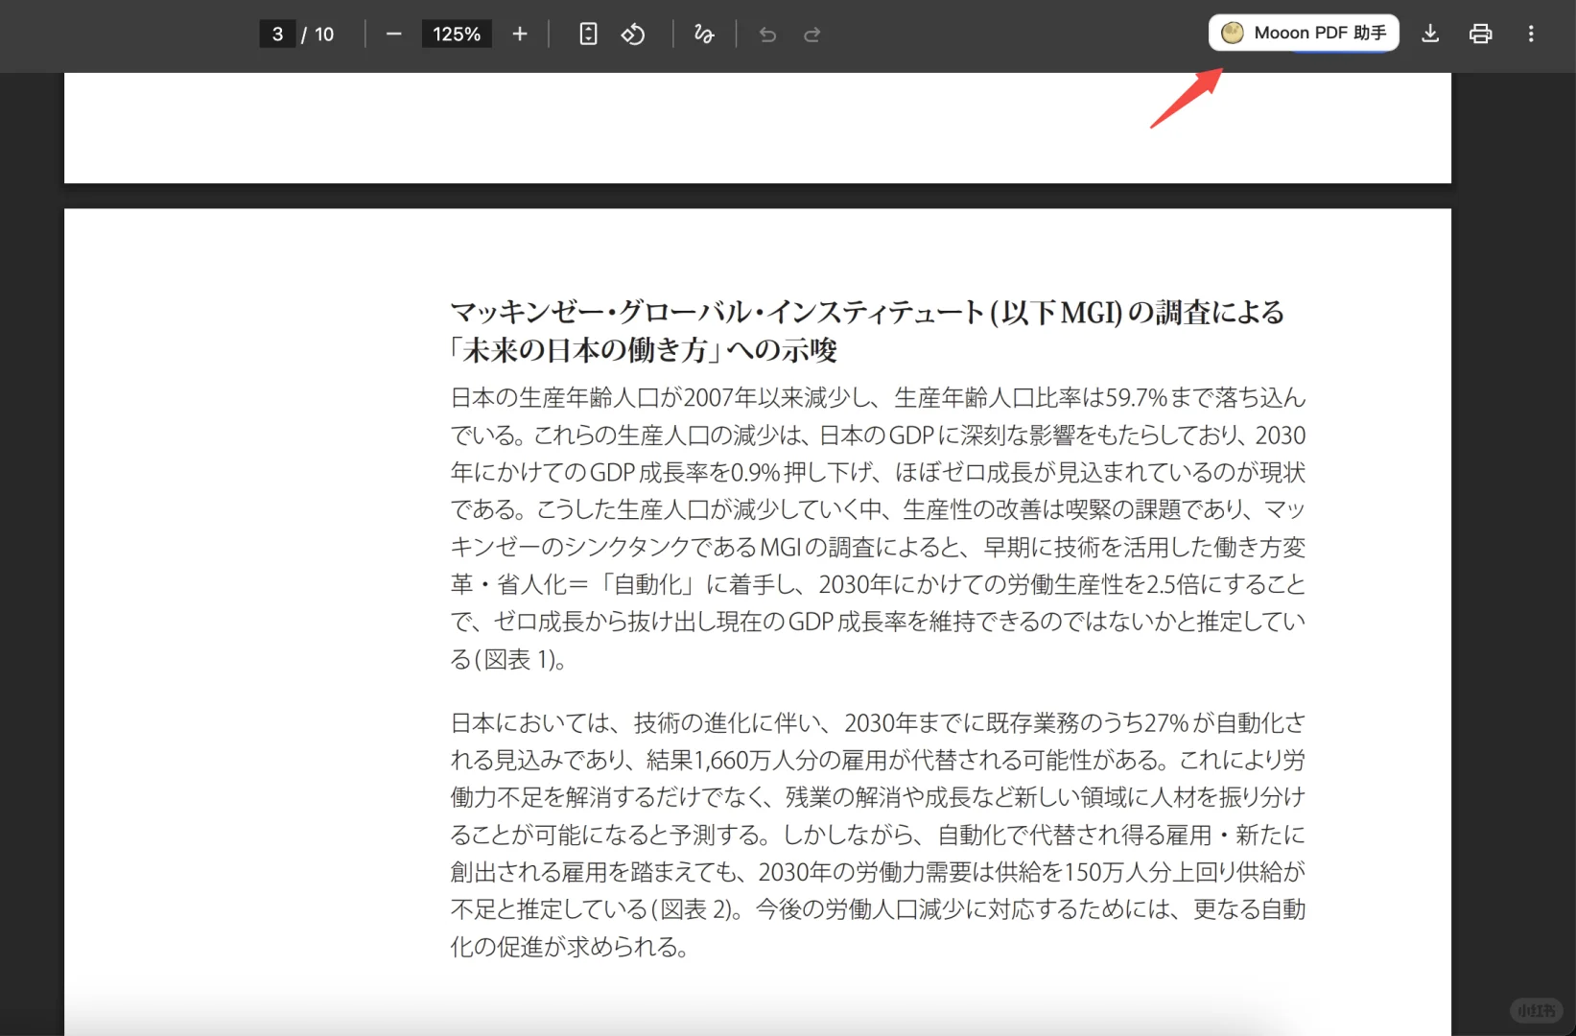The image size is (1576, 1036).
Task: Download the PDF file
Action: click(x=1430, y=34)
